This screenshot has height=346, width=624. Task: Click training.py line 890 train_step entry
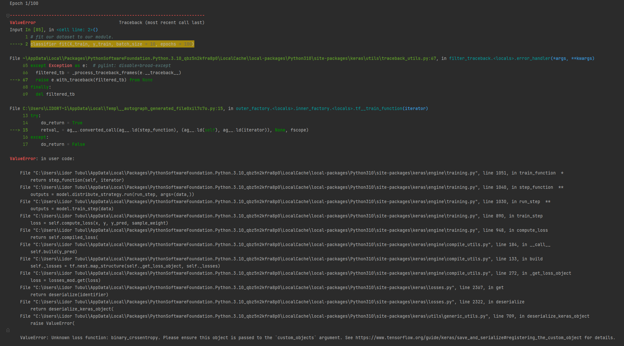click(281, 216)
